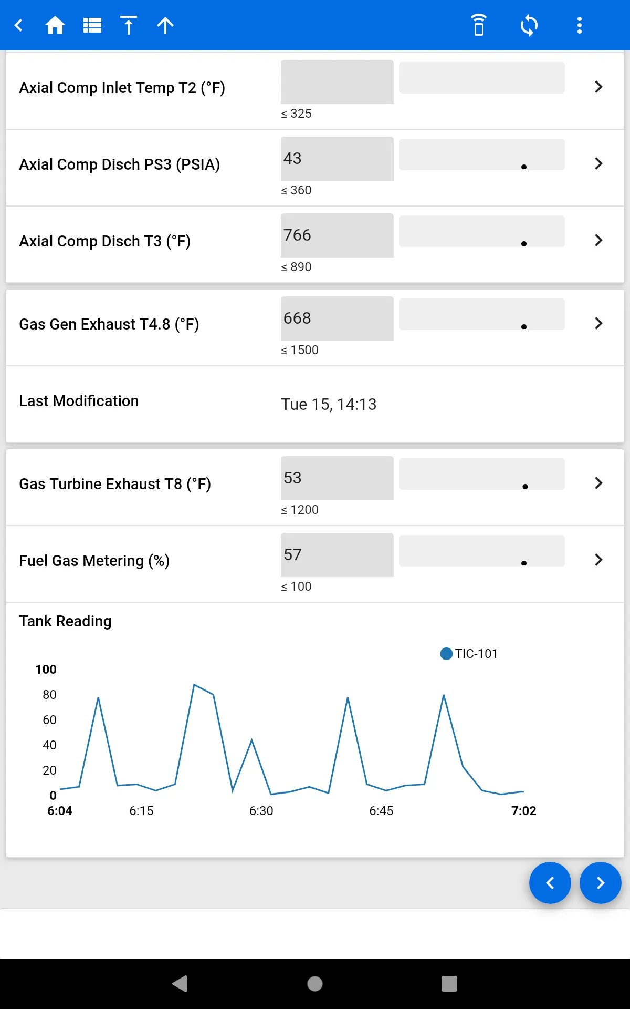Image resolution: width=630 pixels, height=1009 pixels.
Task: Go up one level with the arrow icon
Action: point(165,25)
